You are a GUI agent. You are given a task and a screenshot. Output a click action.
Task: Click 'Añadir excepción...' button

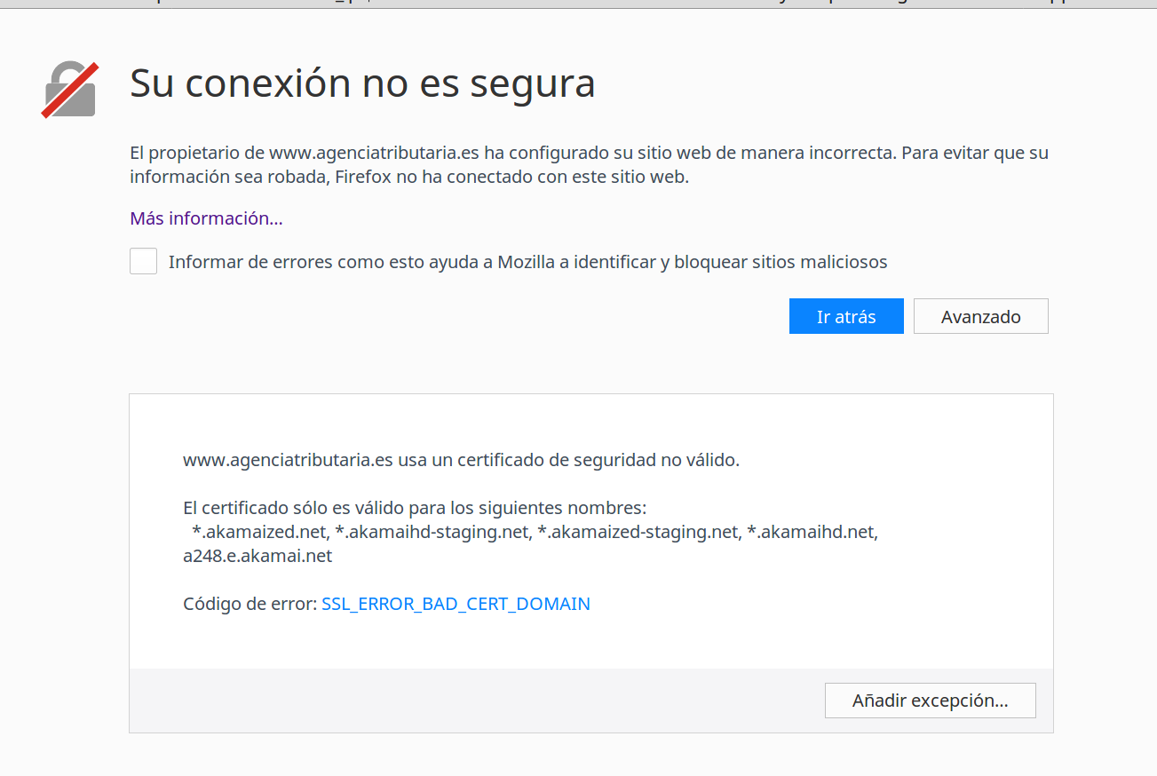(930, 701)
